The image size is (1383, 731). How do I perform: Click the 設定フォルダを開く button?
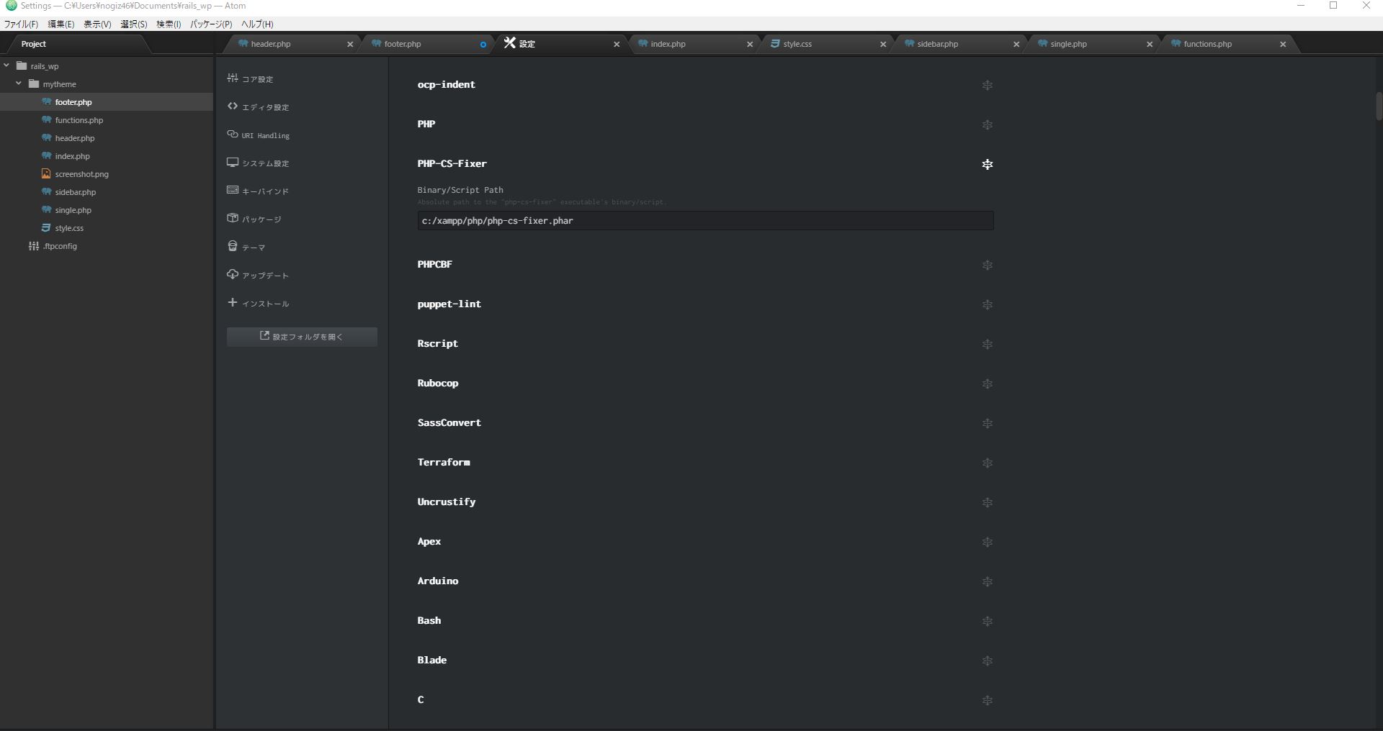coord(301,336)
